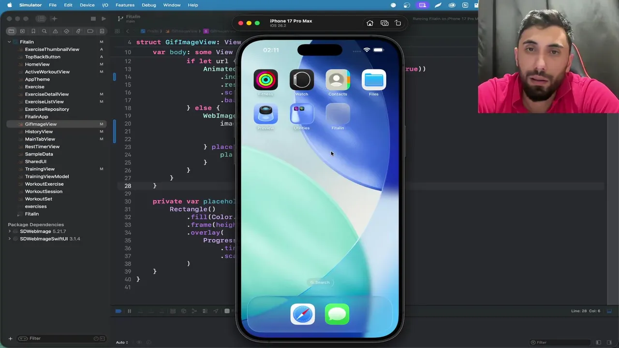The width and height of the screenshot is (619, 348).
Task: Rotate the device using Simulator toolbar icon
Action: 398,23
